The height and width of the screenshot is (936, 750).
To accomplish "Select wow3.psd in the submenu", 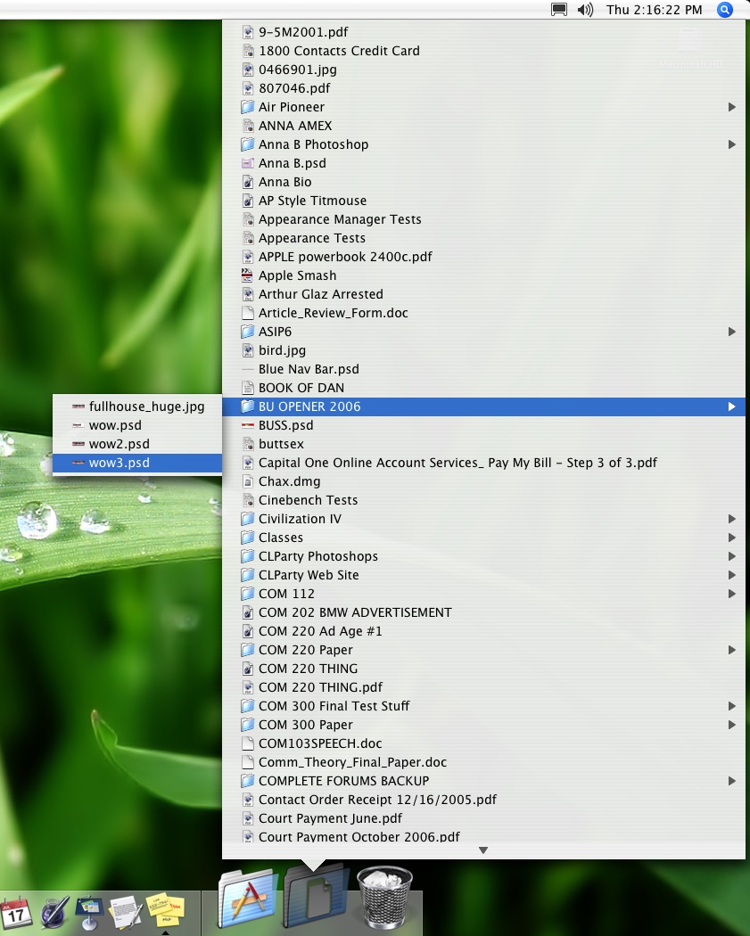I will (137, 464).
